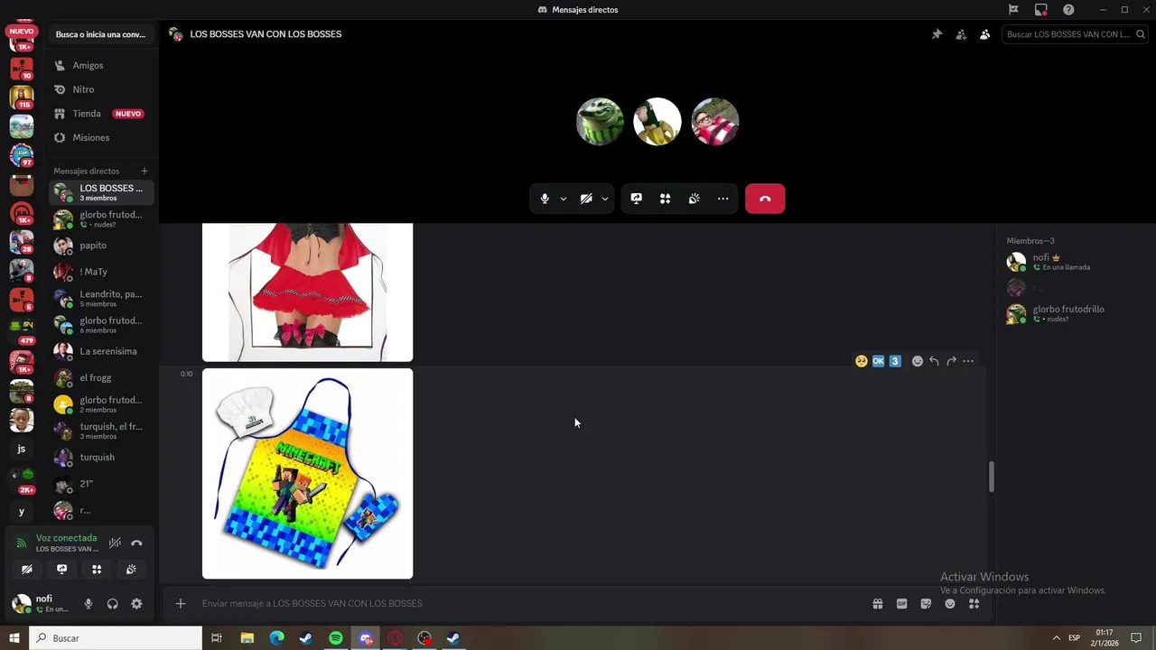Open the GIF picker
The image size is (1156, 650).
click(901, 604)
